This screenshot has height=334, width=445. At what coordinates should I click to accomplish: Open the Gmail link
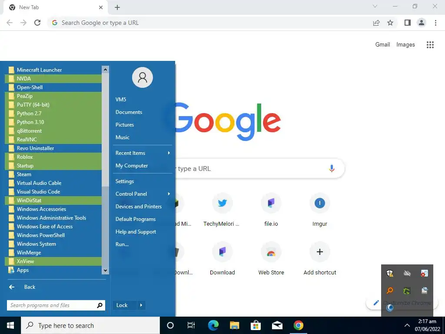click(382, 45)
